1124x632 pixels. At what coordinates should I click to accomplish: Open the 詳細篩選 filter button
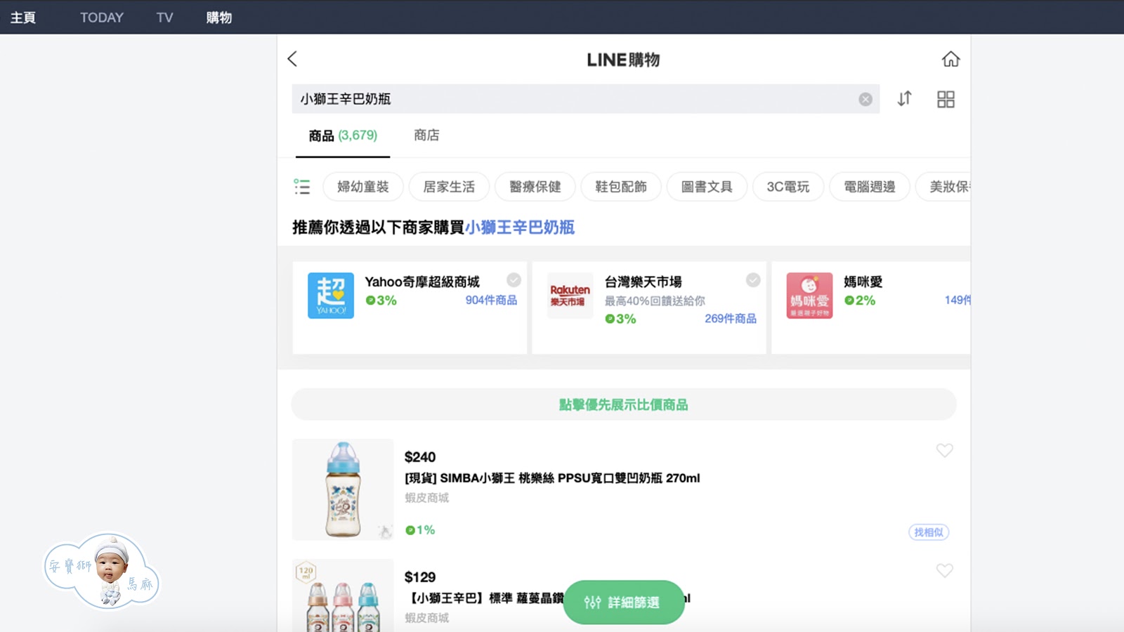coord(623,602)
